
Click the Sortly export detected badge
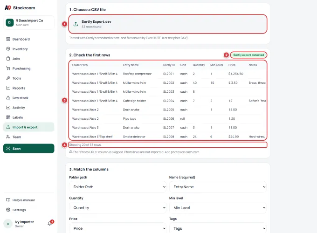(x=248, y=55)
